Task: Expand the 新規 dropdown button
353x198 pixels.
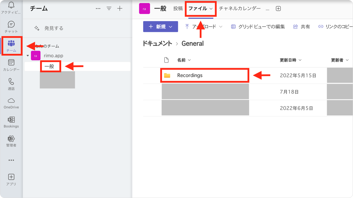Action: coord(161,27)
